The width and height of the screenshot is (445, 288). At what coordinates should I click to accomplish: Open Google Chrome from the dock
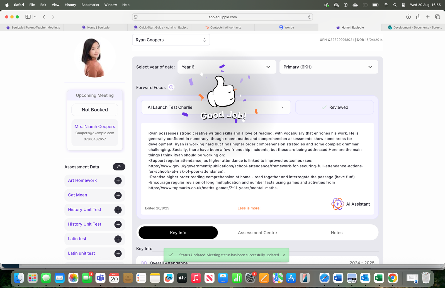click(x=392, y=278)
